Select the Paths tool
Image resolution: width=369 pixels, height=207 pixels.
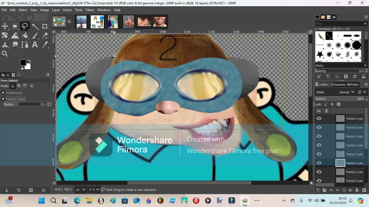coord(25,44)
